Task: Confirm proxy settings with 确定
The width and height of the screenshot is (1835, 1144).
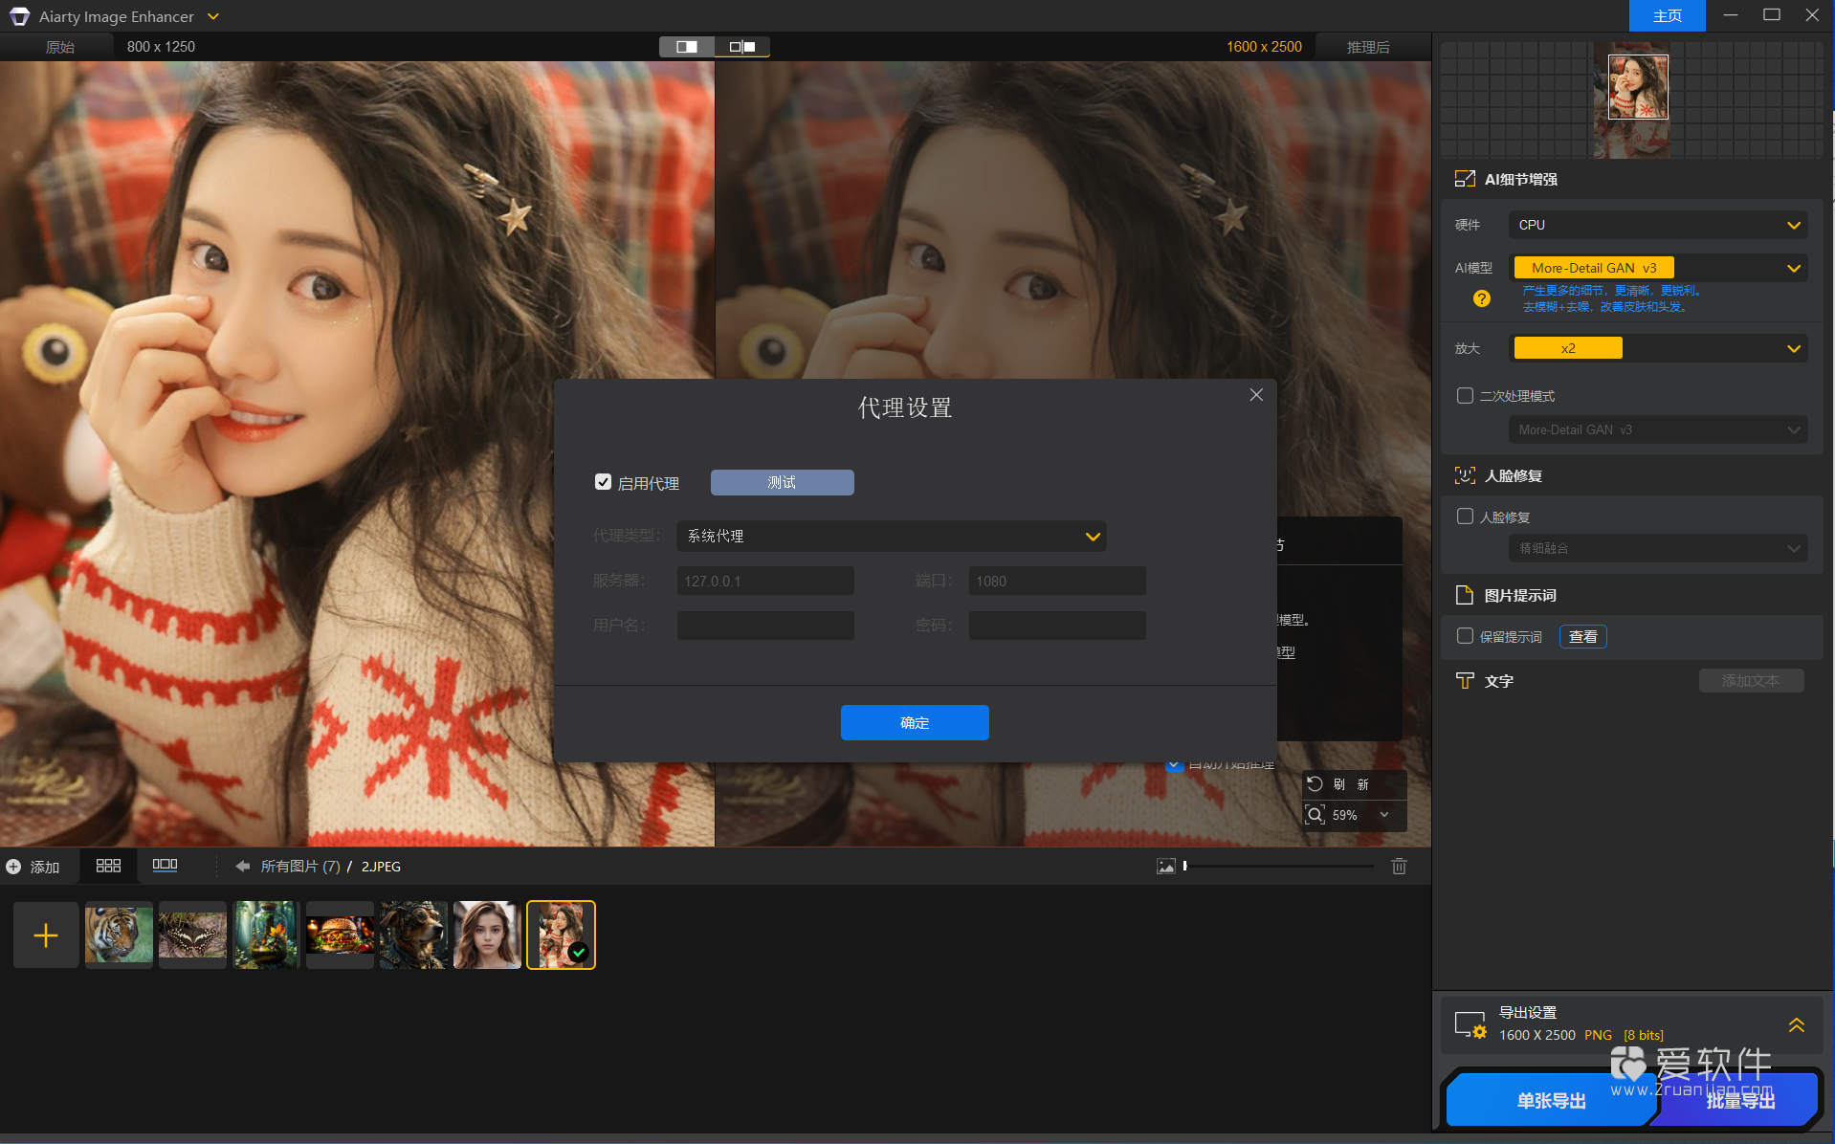Action: point(915,722)
